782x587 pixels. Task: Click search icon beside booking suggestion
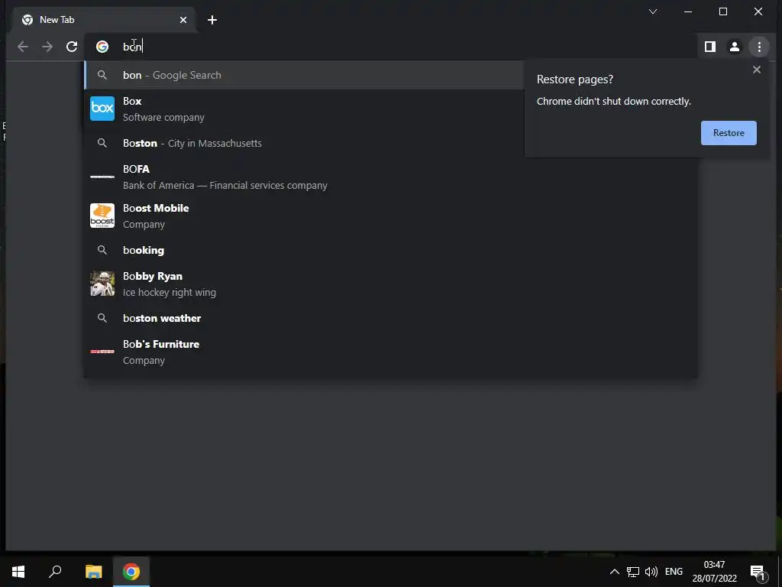click(x=102, y=250)
